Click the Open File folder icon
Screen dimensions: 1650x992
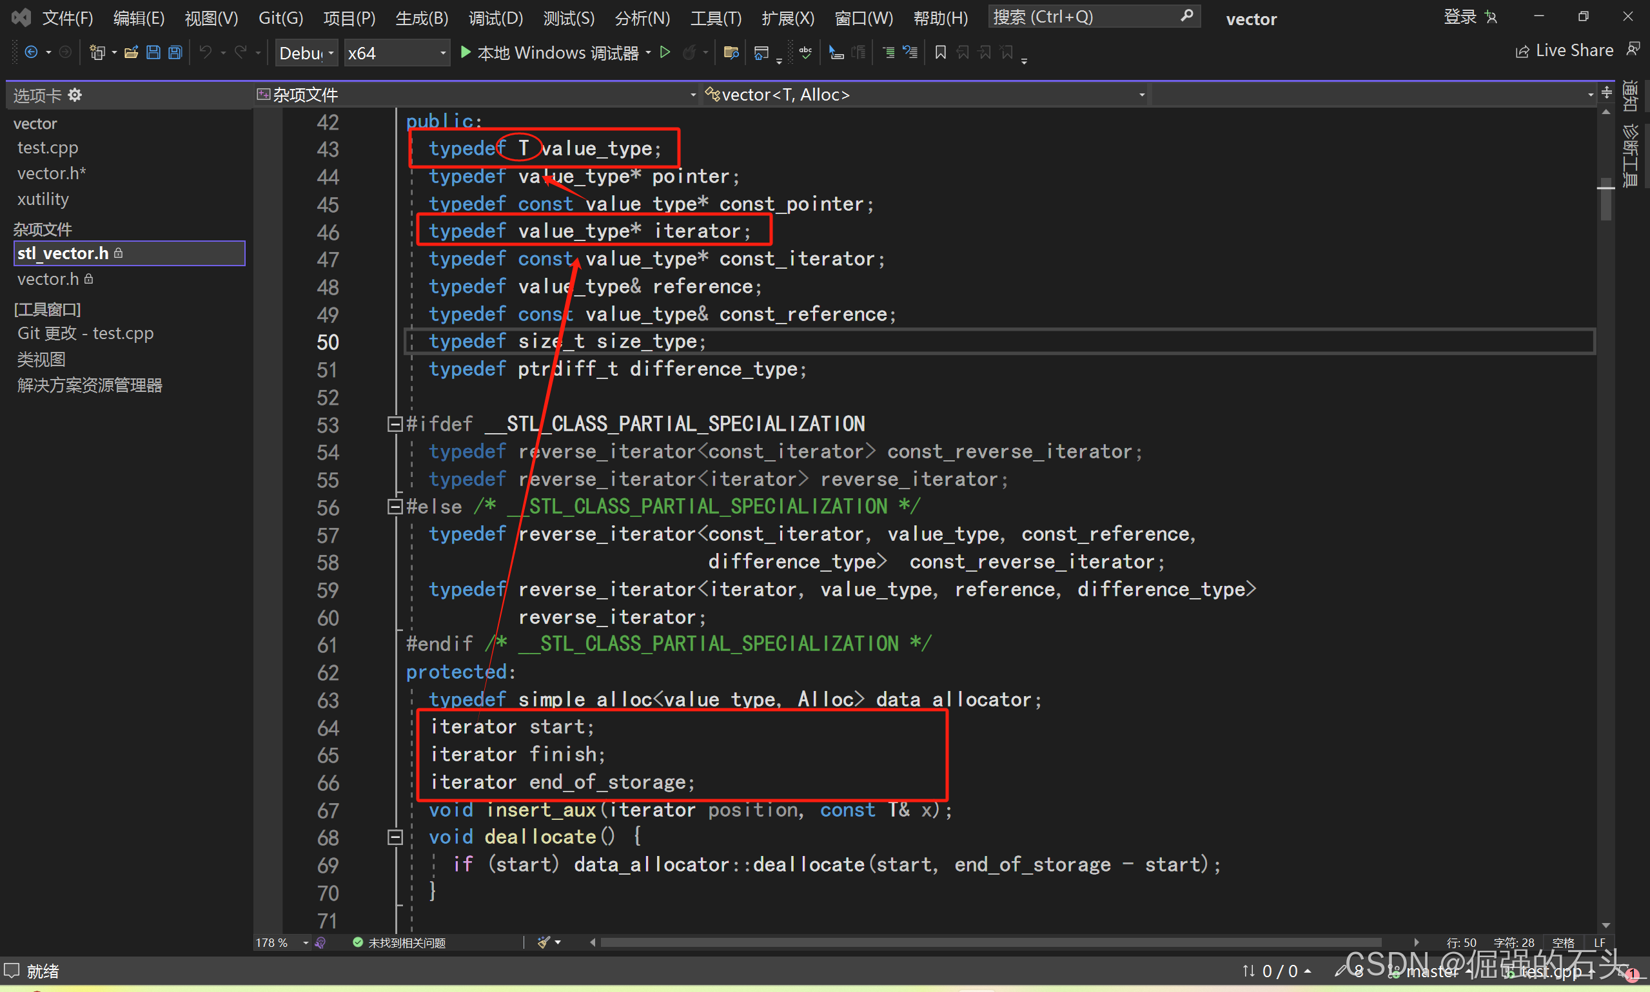[131, 52]
